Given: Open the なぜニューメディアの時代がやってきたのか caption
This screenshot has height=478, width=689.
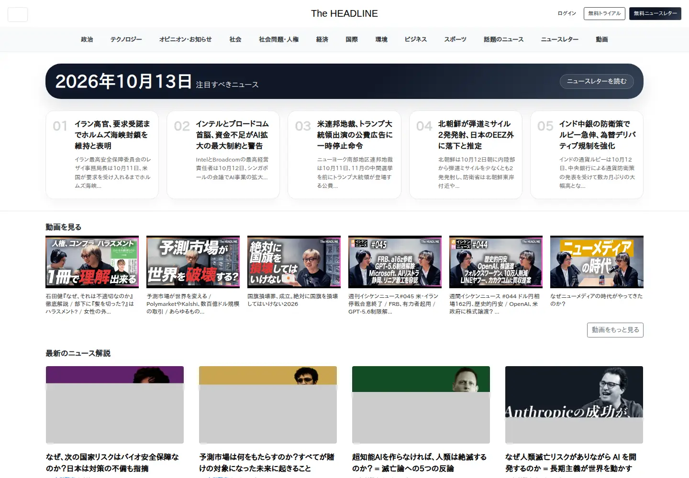Looking at the screenshot, I should 596,300.
